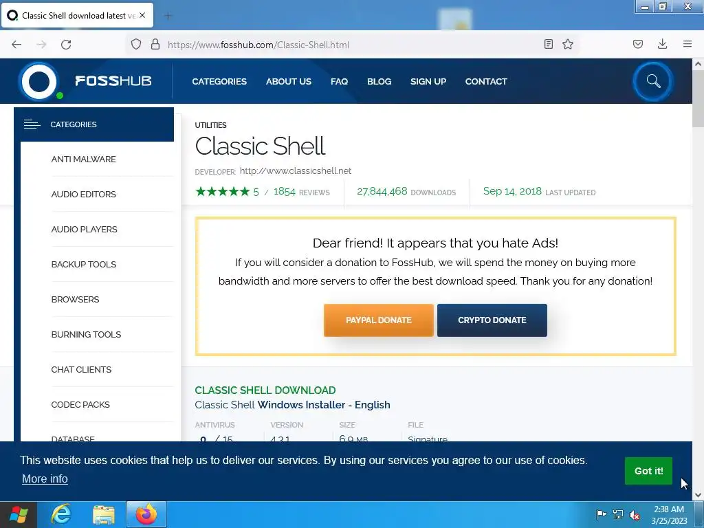
Task: Click the 27,844,468 DOWNLOADS text
Action: point(406,192)
